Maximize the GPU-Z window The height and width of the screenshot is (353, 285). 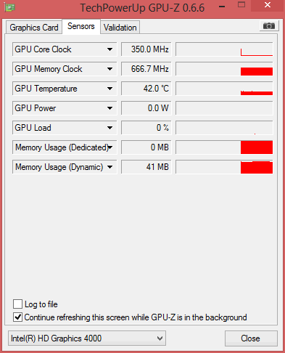241,5
